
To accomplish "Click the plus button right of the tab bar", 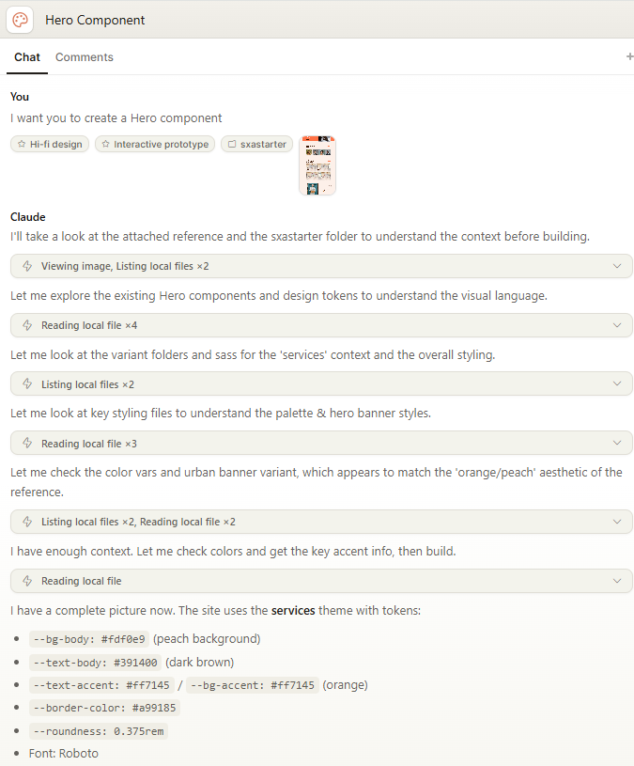I will pyautogui.click(x=628, y=56).
